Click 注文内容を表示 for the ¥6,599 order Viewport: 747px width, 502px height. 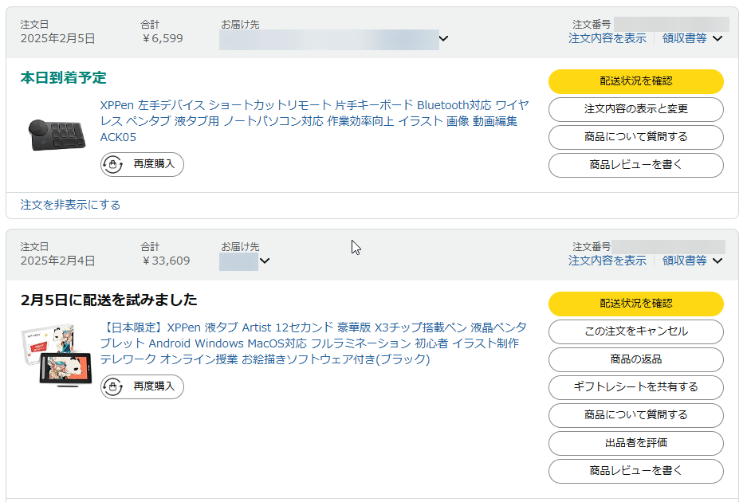607,38
